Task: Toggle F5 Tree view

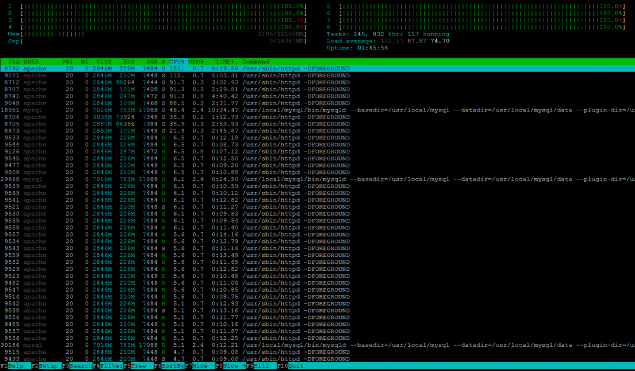Action: 138,366
